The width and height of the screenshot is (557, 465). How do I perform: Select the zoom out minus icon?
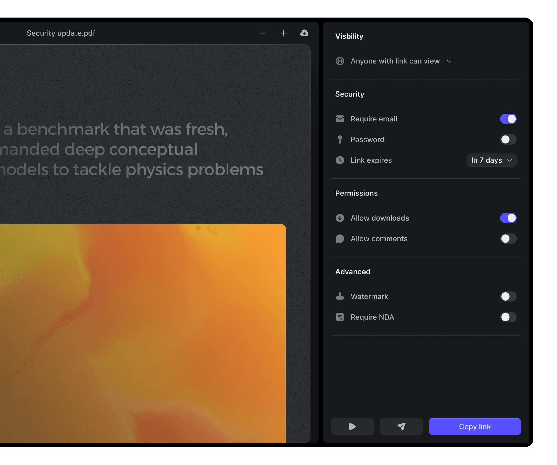(x=263, y=33)
